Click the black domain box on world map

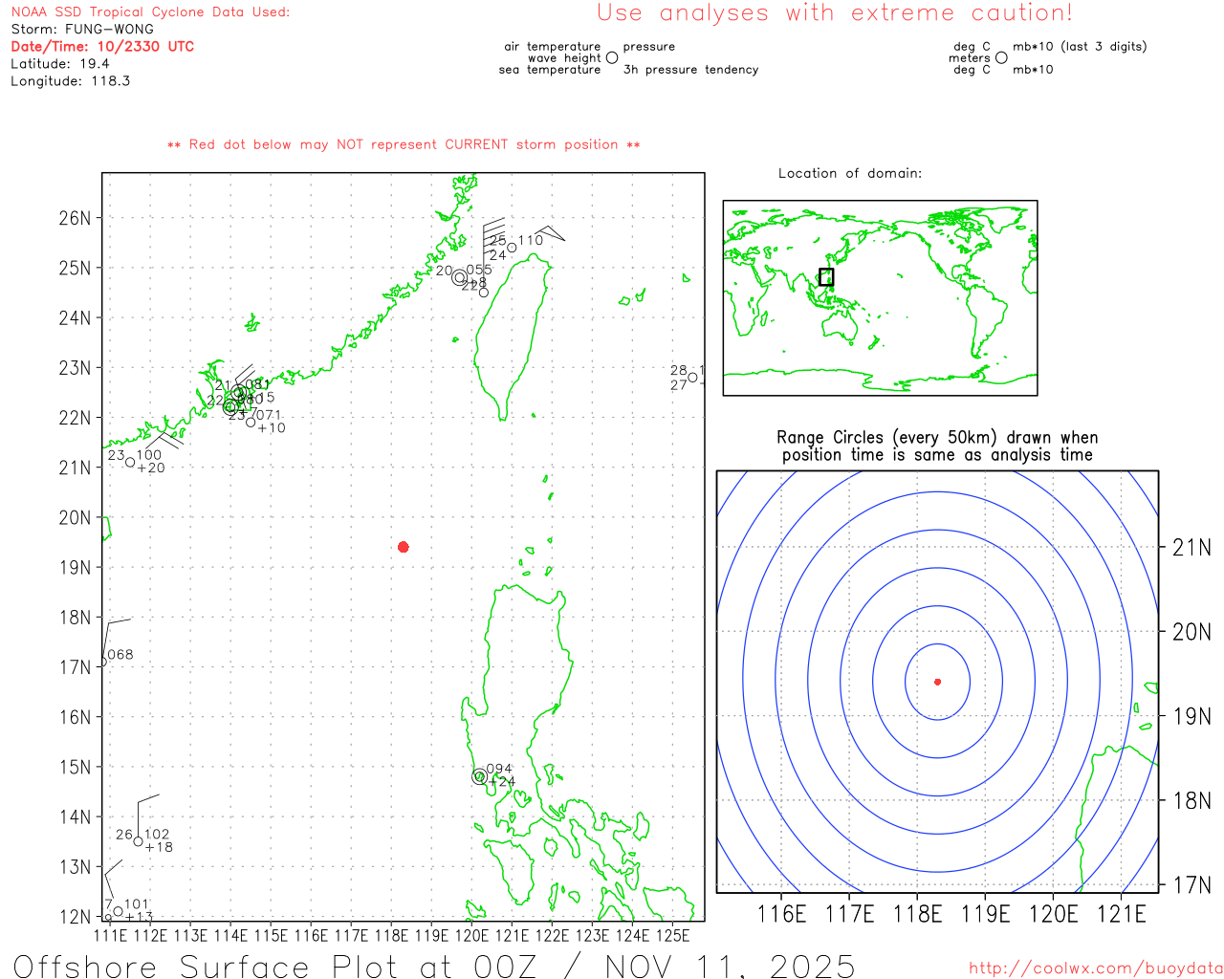click(826, 277)
